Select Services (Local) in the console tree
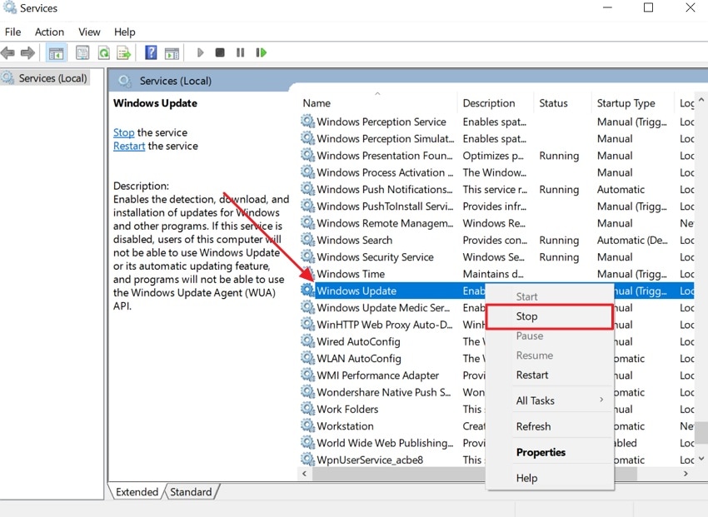 coord(44,78)
